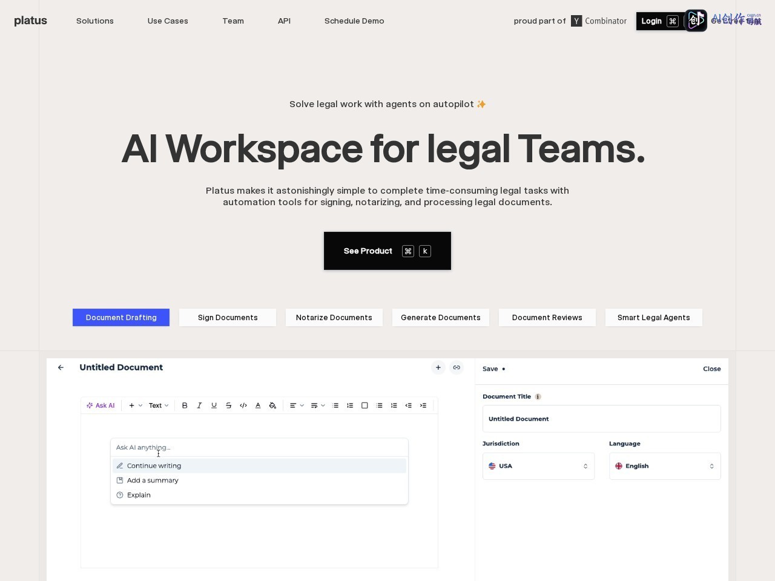The width and height of the screenshot is (775, 581).
Task: Open the text color tool
Action: pyautogui.click(x=258, y=405)
